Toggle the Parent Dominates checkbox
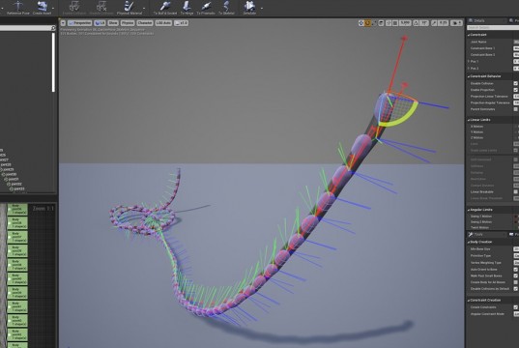The height and width of the screenshot is (348, 519). 516,109
